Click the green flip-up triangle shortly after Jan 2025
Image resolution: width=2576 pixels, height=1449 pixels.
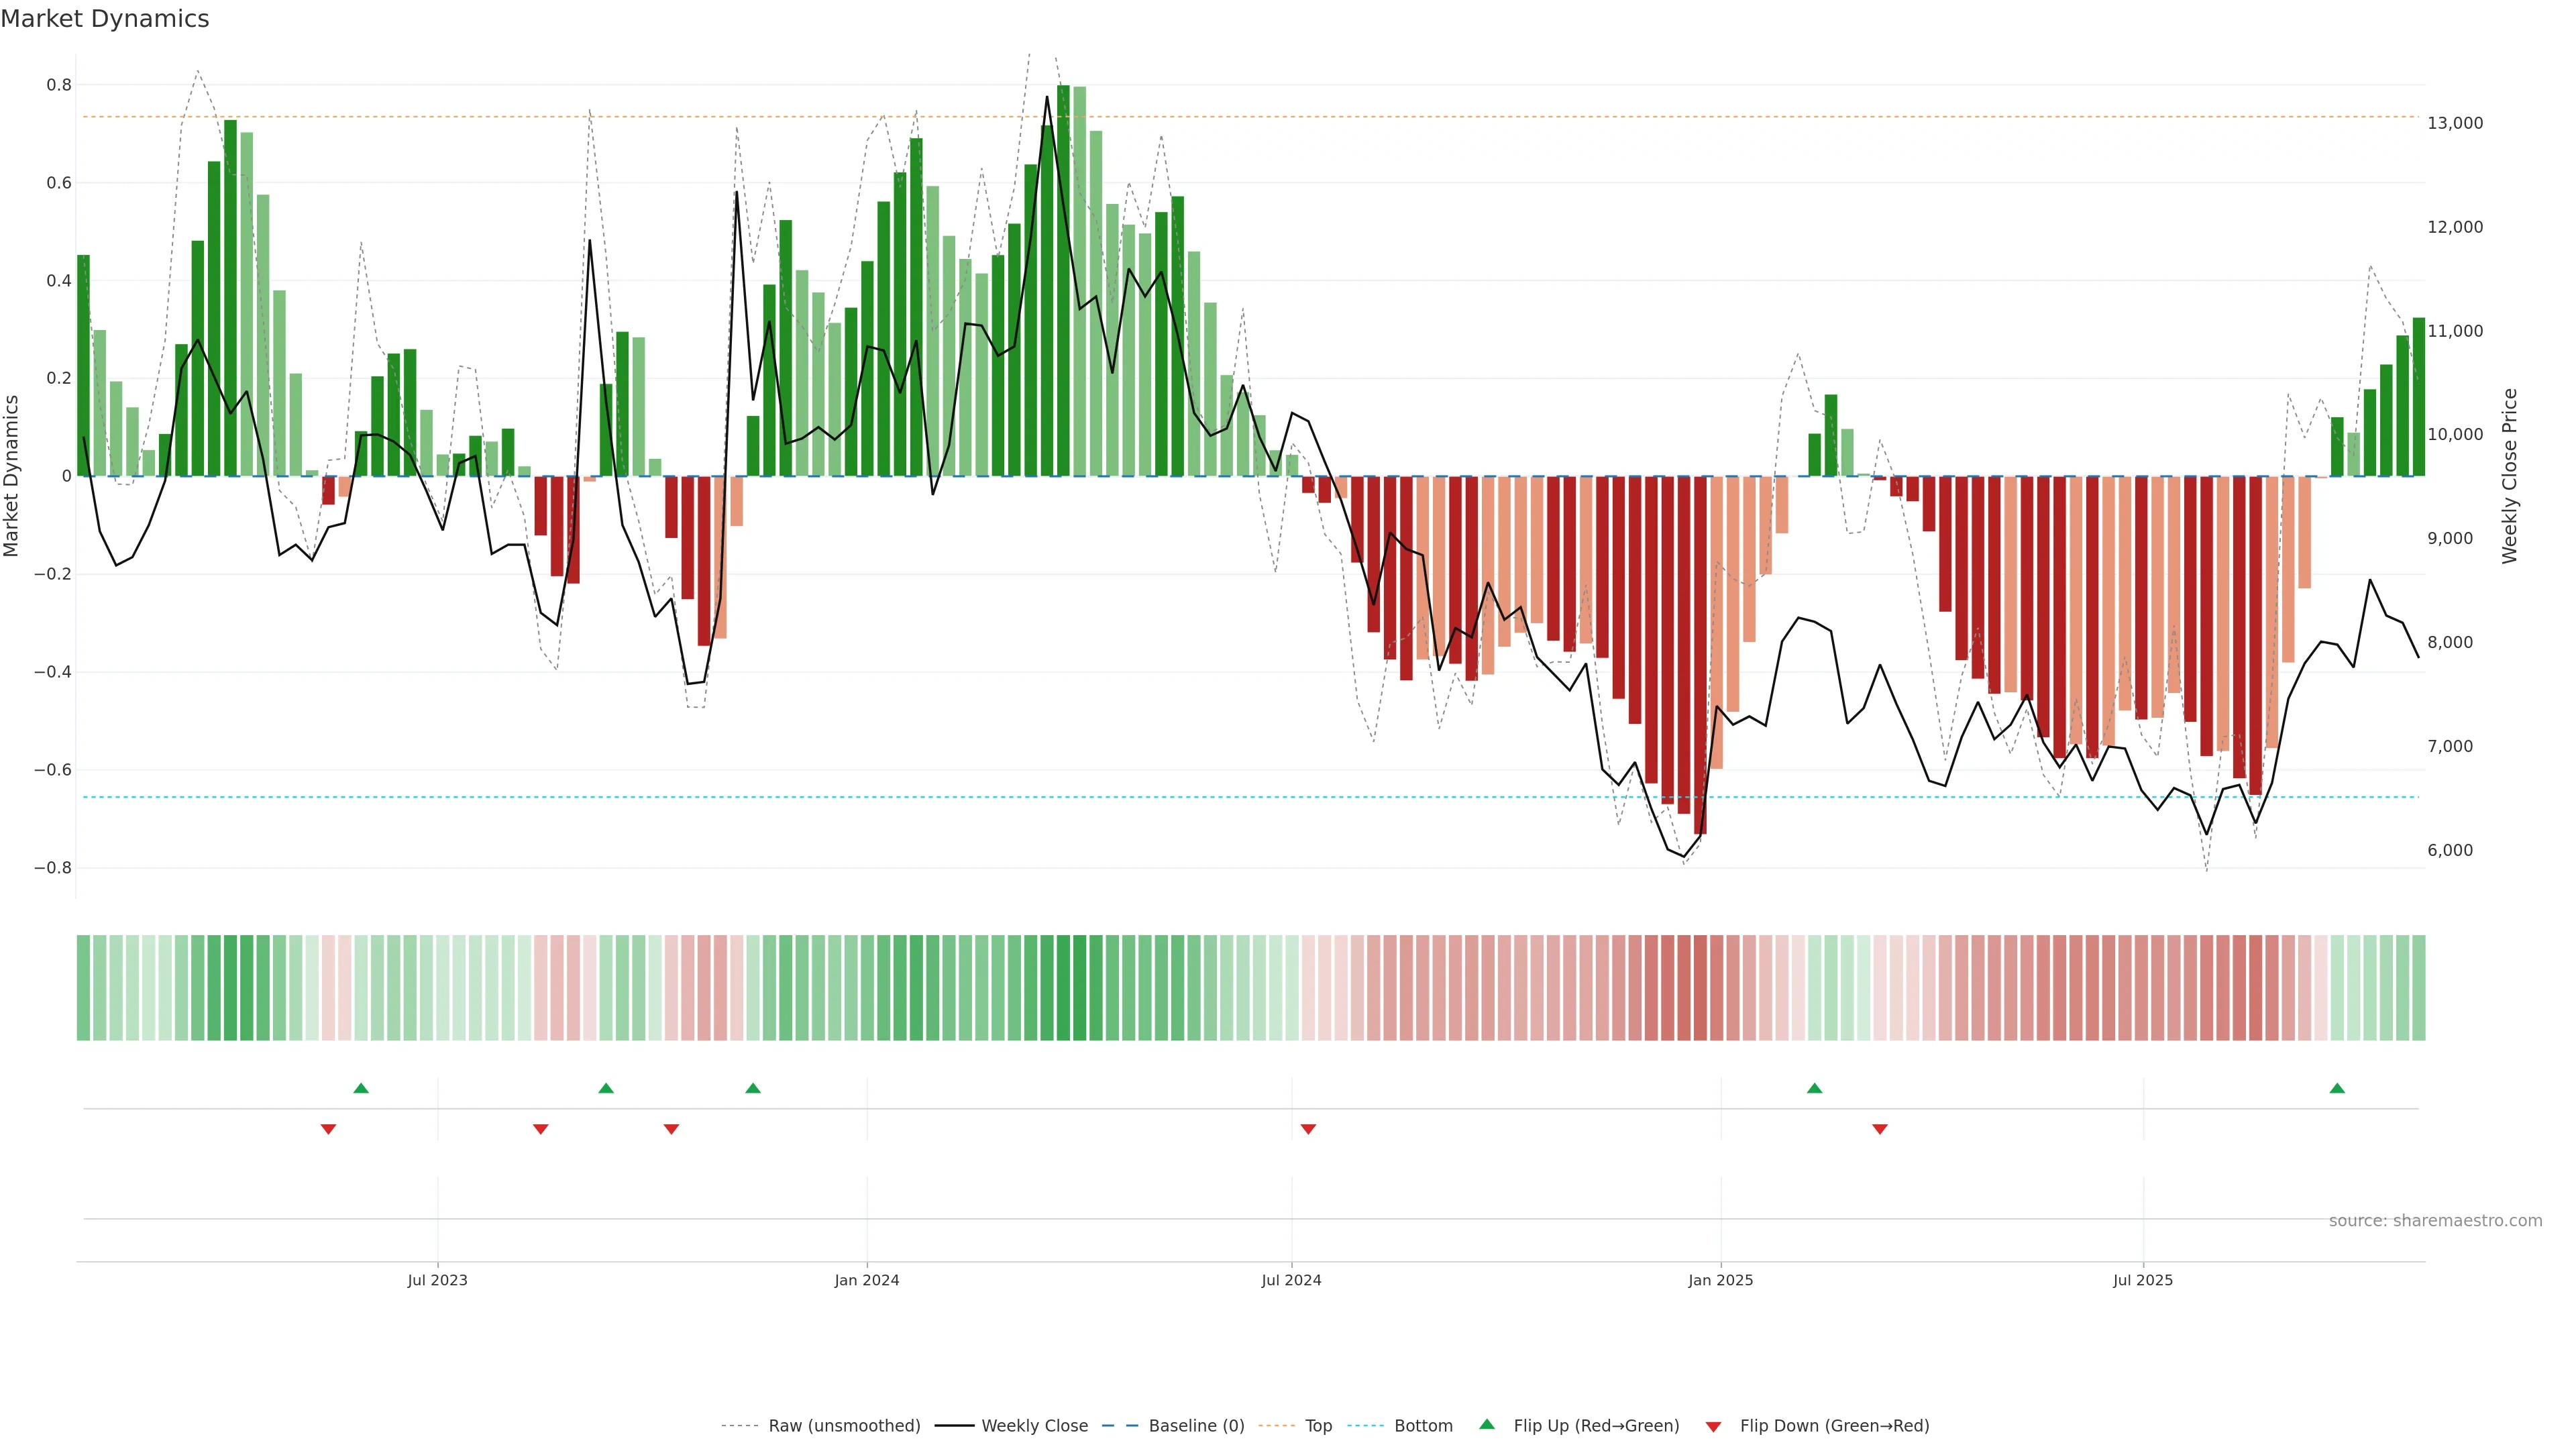(x=1814, y=1088)
